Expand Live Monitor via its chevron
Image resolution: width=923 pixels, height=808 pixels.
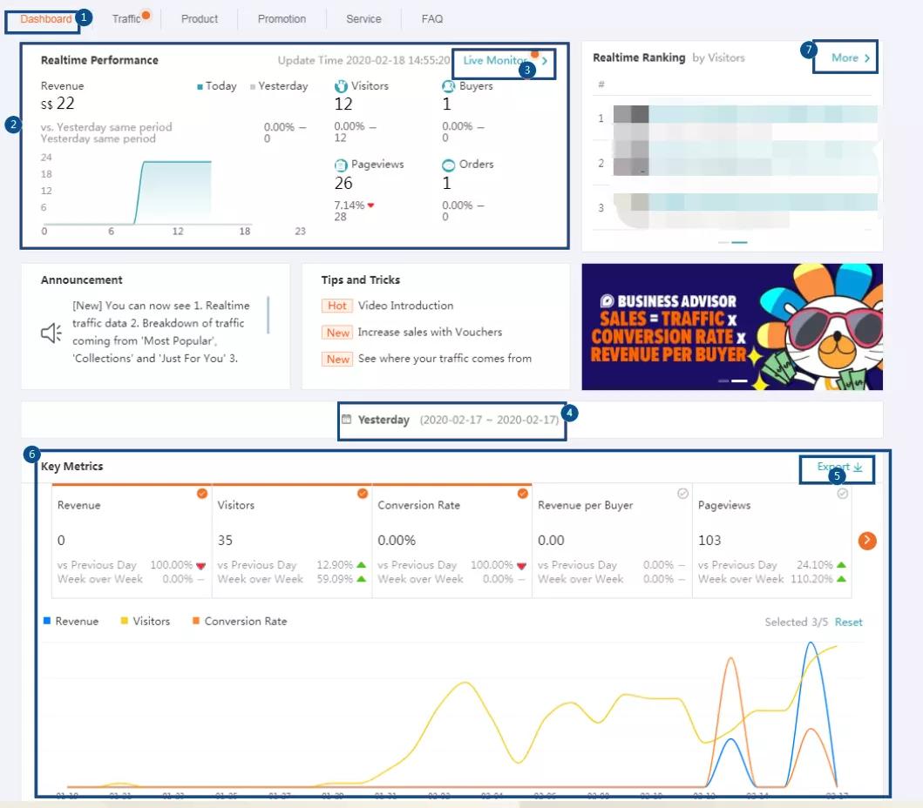click(x=545, y=61)
